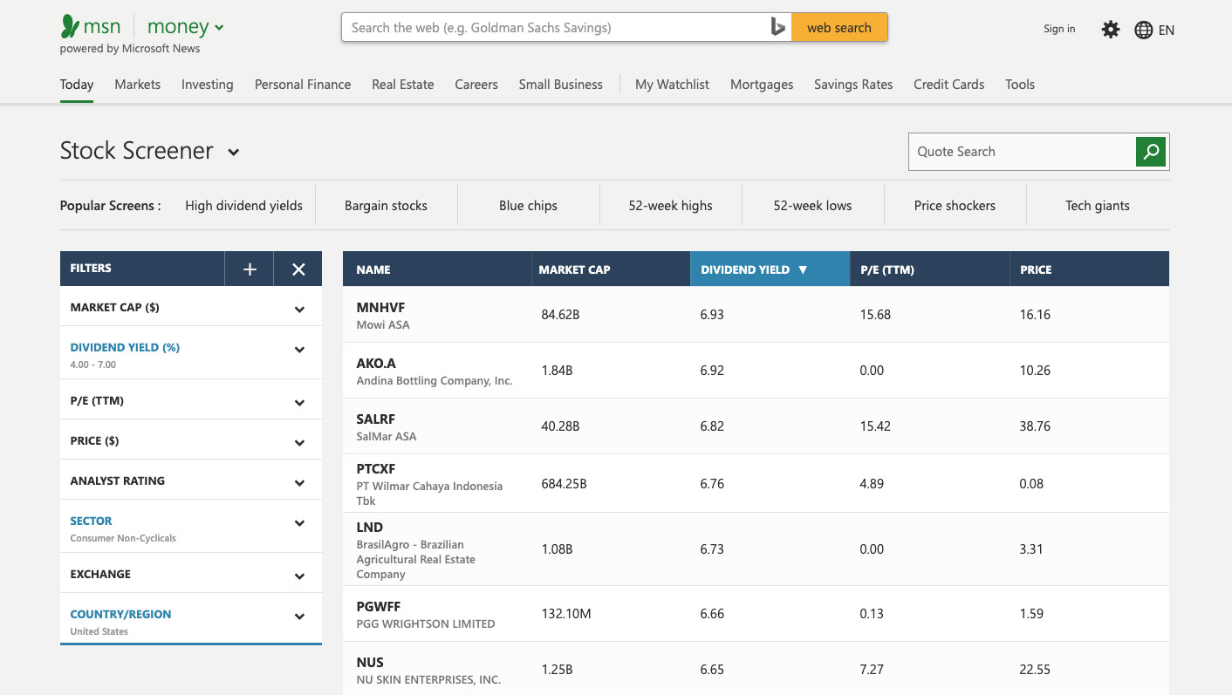
Task: Click the 7.27 P/E value
Action: (x=872, y=670)
